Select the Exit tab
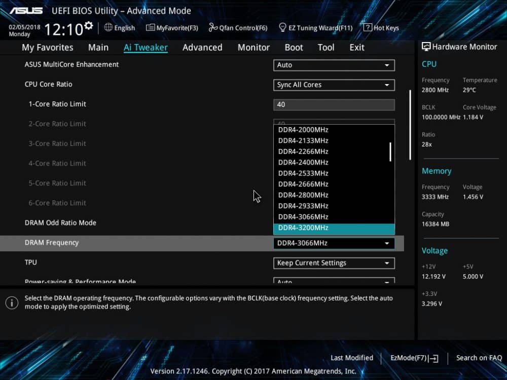This screenshot has height=380, width=507. (x=357, y=48)
